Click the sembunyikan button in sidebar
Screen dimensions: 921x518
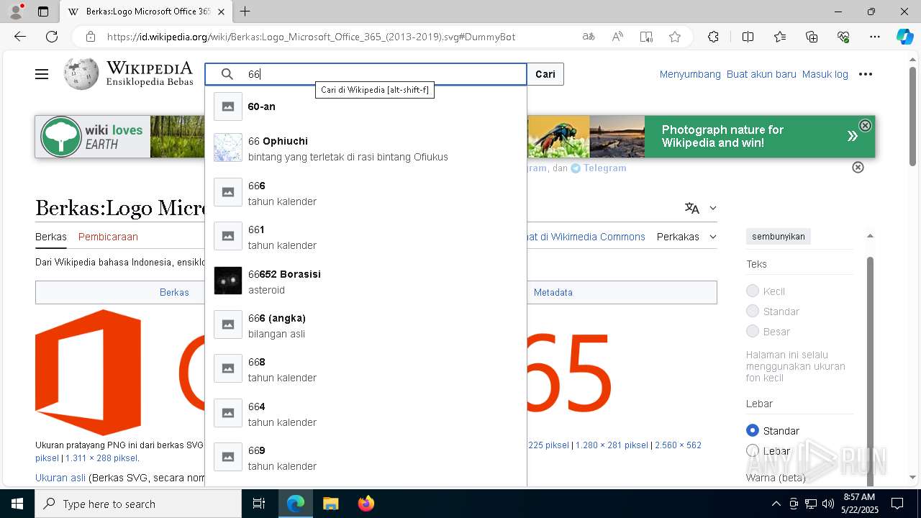pos(779,237)
